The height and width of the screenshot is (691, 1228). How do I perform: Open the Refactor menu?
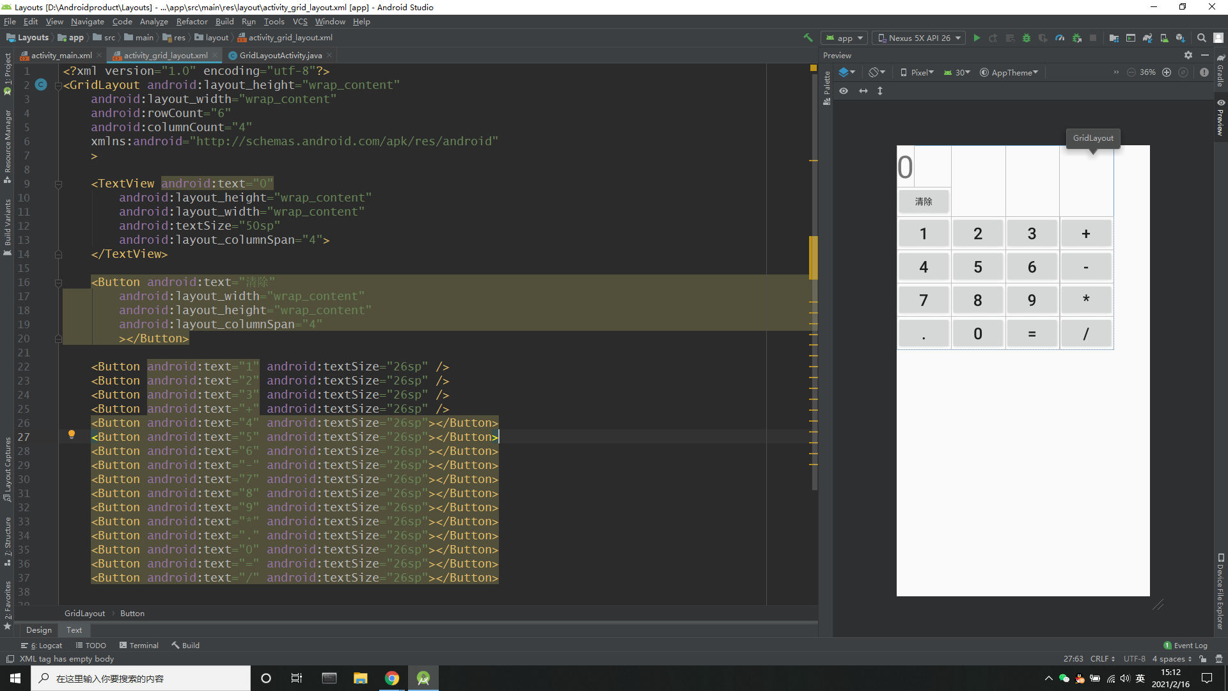click(191, 22)
